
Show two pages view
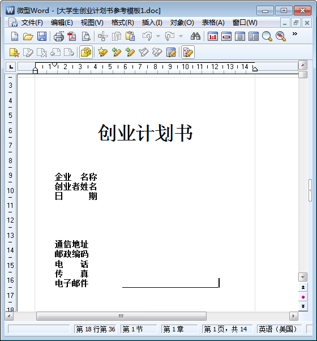pos(254,36)
